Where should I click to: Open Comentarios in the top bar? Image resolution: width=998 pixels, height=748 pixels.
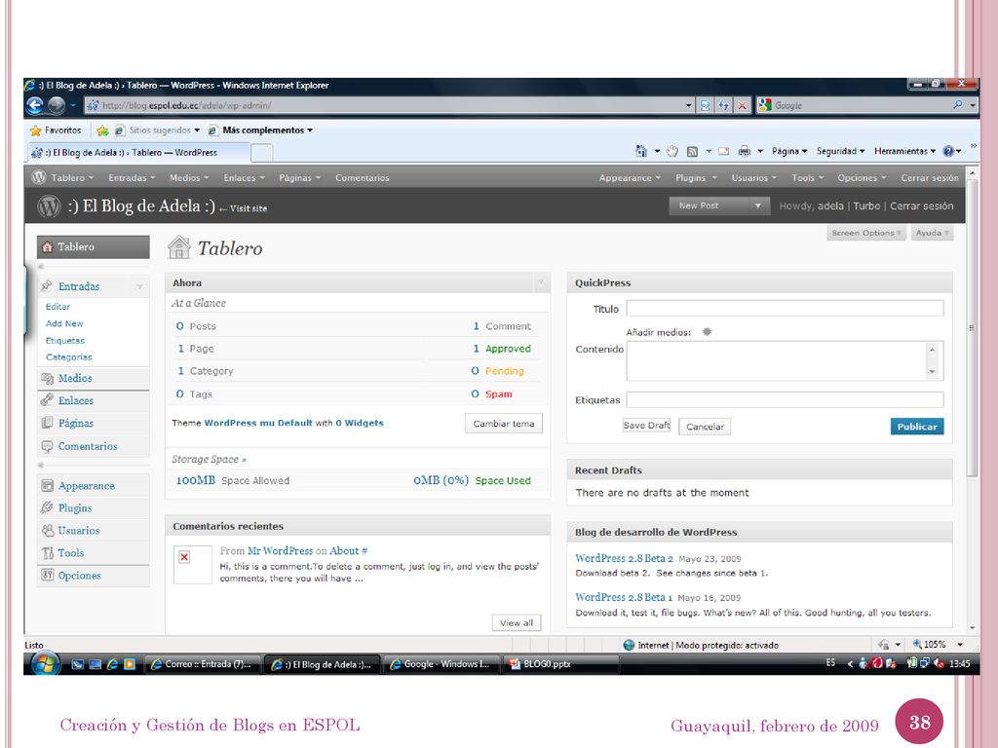[x=363, y=178]
